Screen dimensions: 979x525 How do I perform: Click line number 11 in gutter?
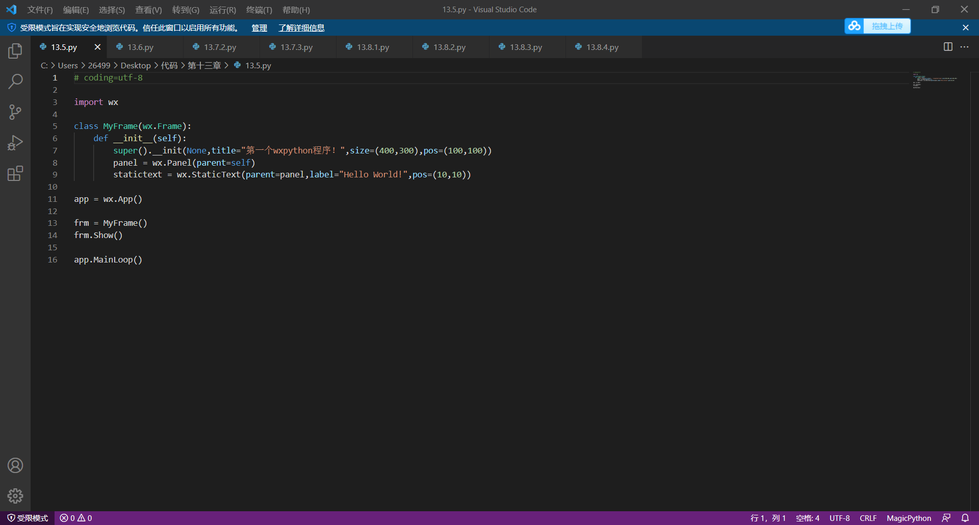pyautogui.click(x=53, y=199)
